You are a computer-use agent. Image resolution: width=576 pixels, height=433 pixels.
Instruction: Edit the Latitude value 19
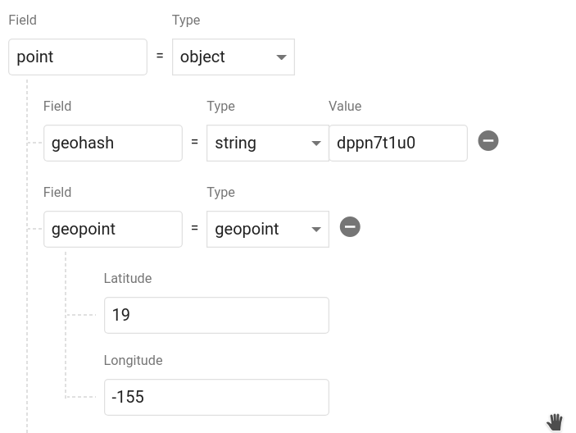click(216, 315)
